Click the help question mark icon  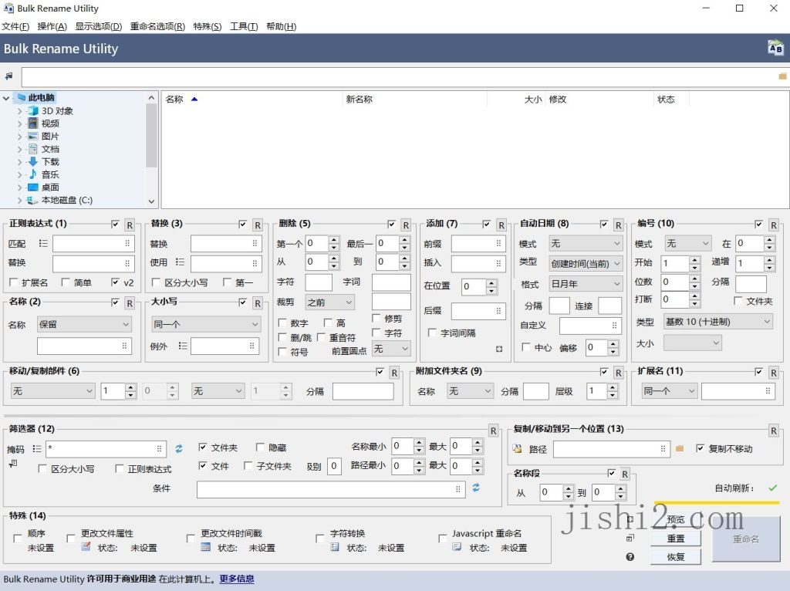[x=630, y=557]
